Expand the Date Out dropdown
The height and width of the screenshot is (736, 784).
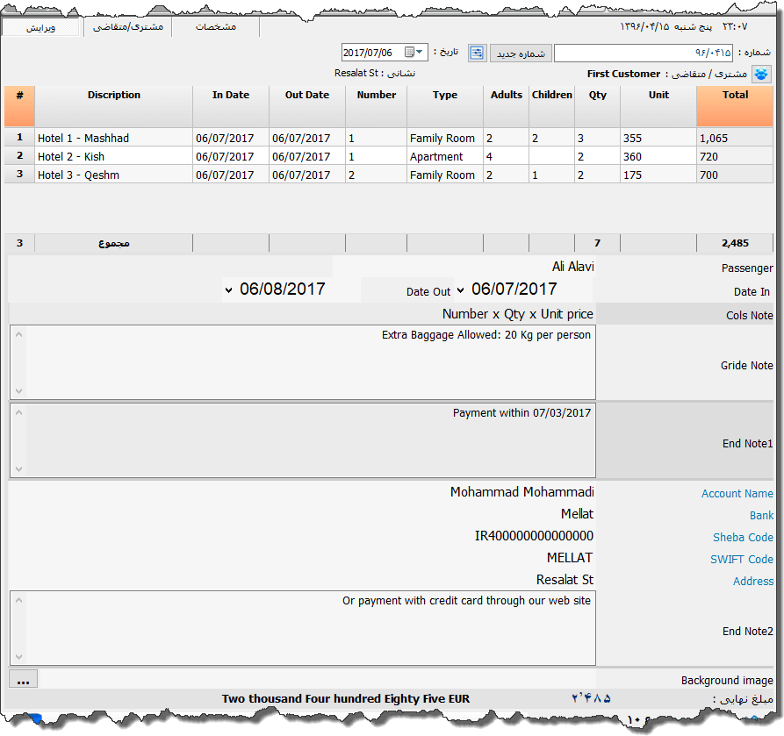click(228, 290)
